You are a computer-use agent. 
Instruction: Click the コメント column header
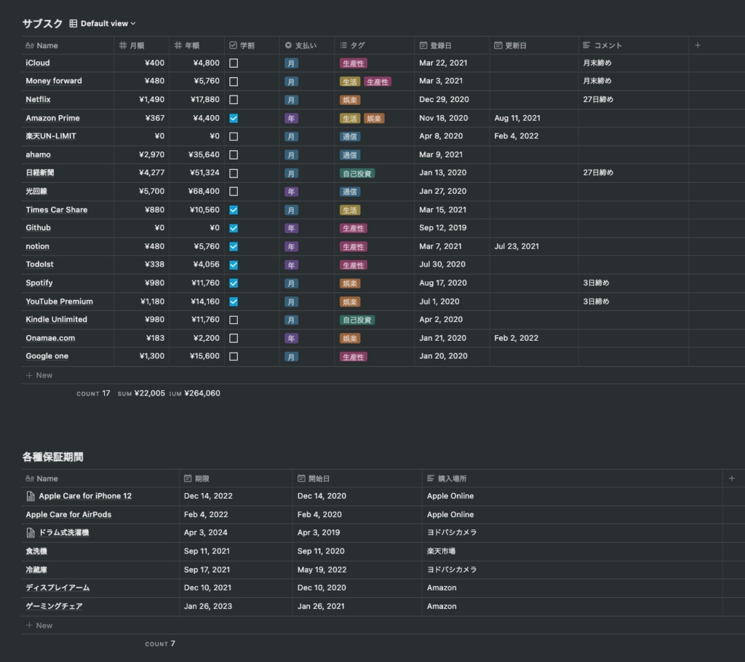click(x=607, y=45)
